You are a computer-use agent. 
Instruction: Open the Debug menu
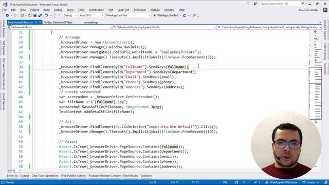(58, 10)
